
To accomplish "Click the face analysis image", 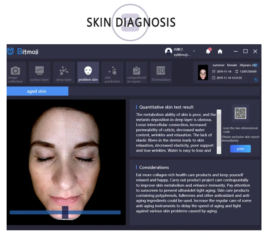I will (66, 162).
